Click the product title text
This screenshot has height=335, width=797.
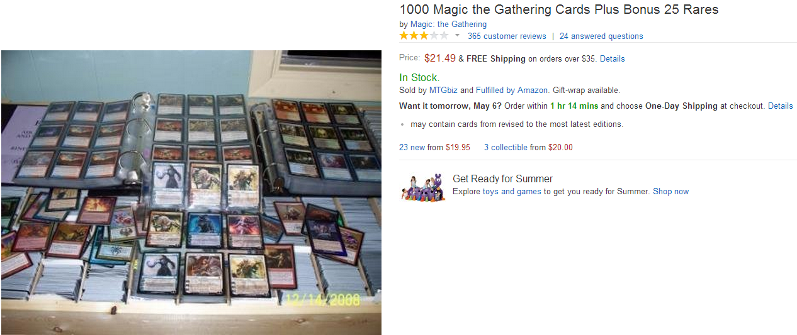[x=558, y=9]
